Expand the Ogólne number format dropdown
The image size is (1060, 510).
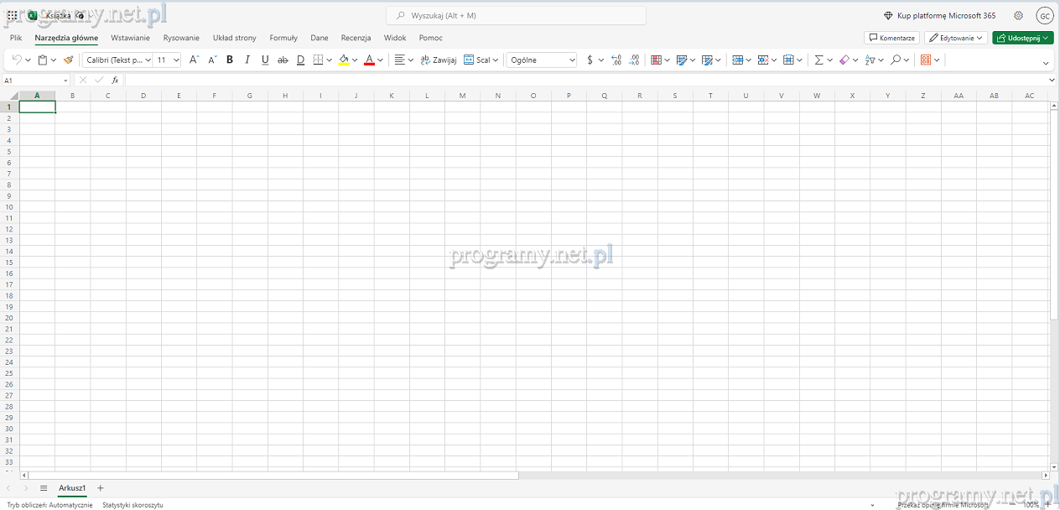click(542, 60)
